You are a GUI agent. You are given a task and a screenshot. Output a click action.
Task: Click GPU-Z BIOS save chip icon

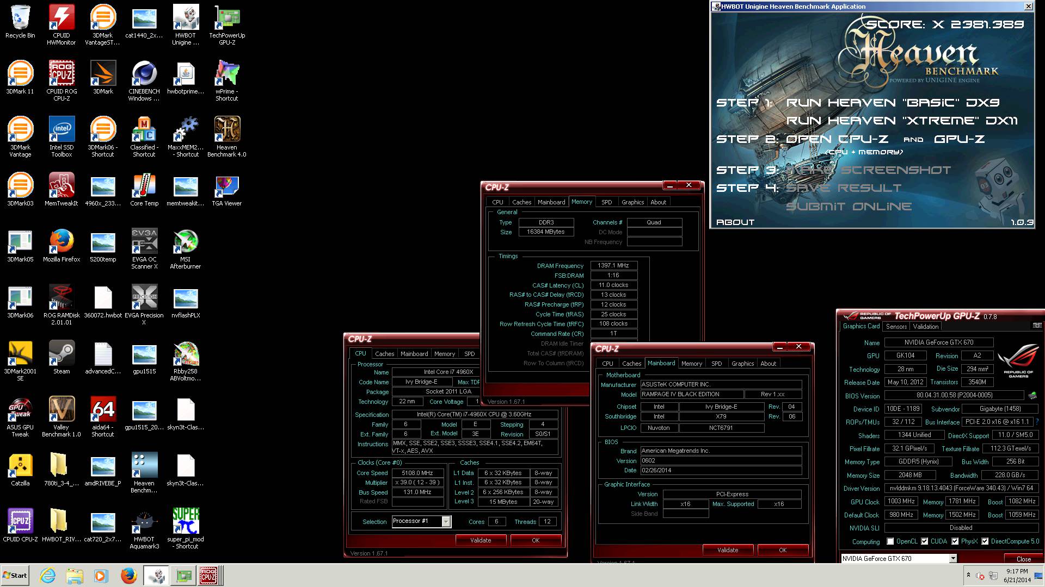click(x=1032, y=395)
